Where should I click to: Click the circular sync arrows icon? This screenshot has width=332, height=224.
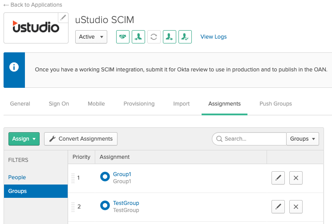pos(154,37)
